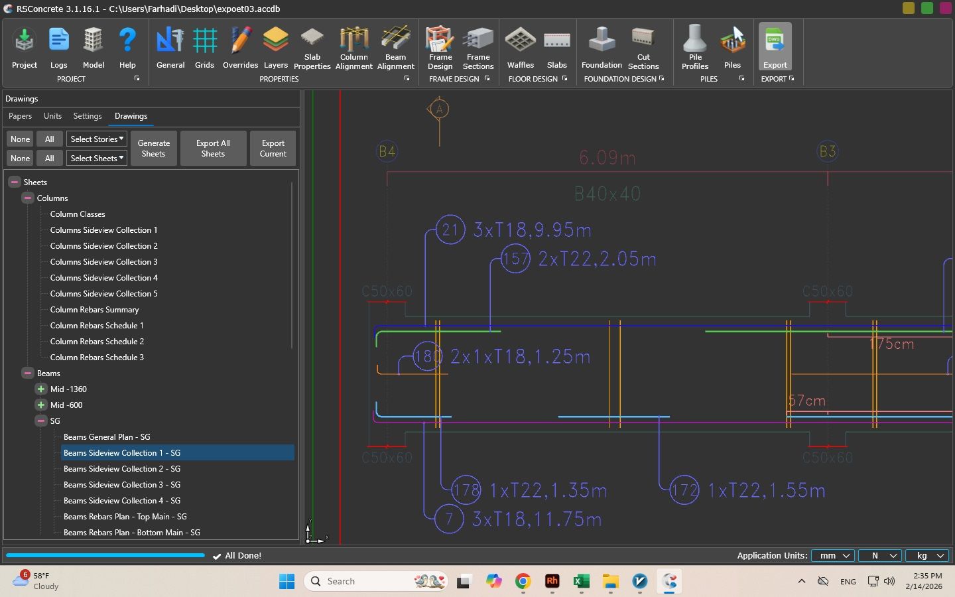
Task: Select Beams General Plan - SG sheet
Action: [x=107, y=437]
